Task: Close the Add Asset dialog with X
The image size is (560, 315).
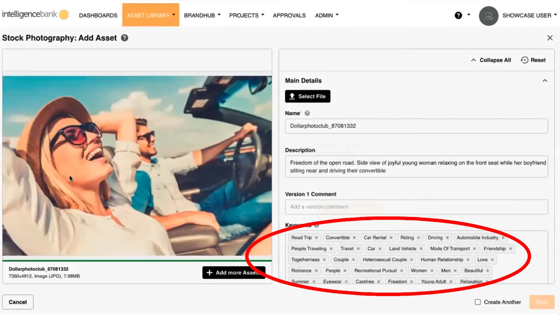Action: tap(550, 38)
